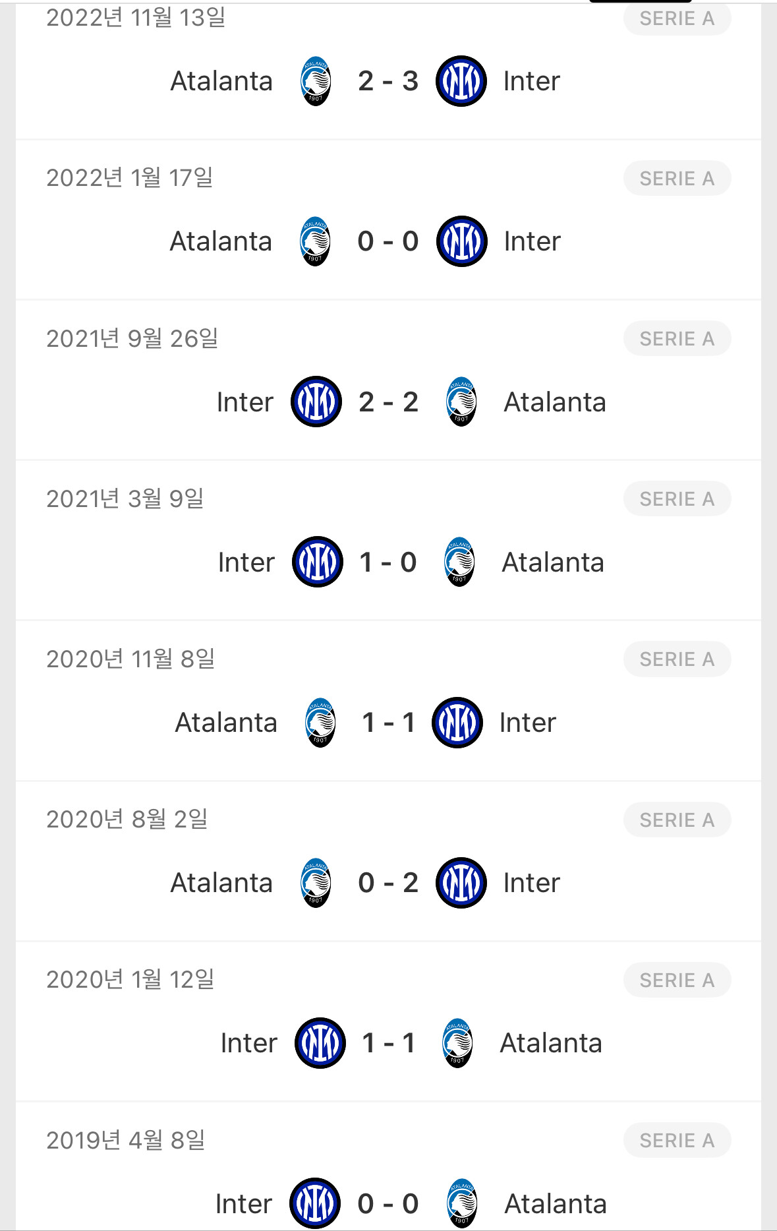Click the Atalanta name in 2020년 11월 8일 match
Image resolution: width=777 pixels, height=1231 pixels.
226,723
